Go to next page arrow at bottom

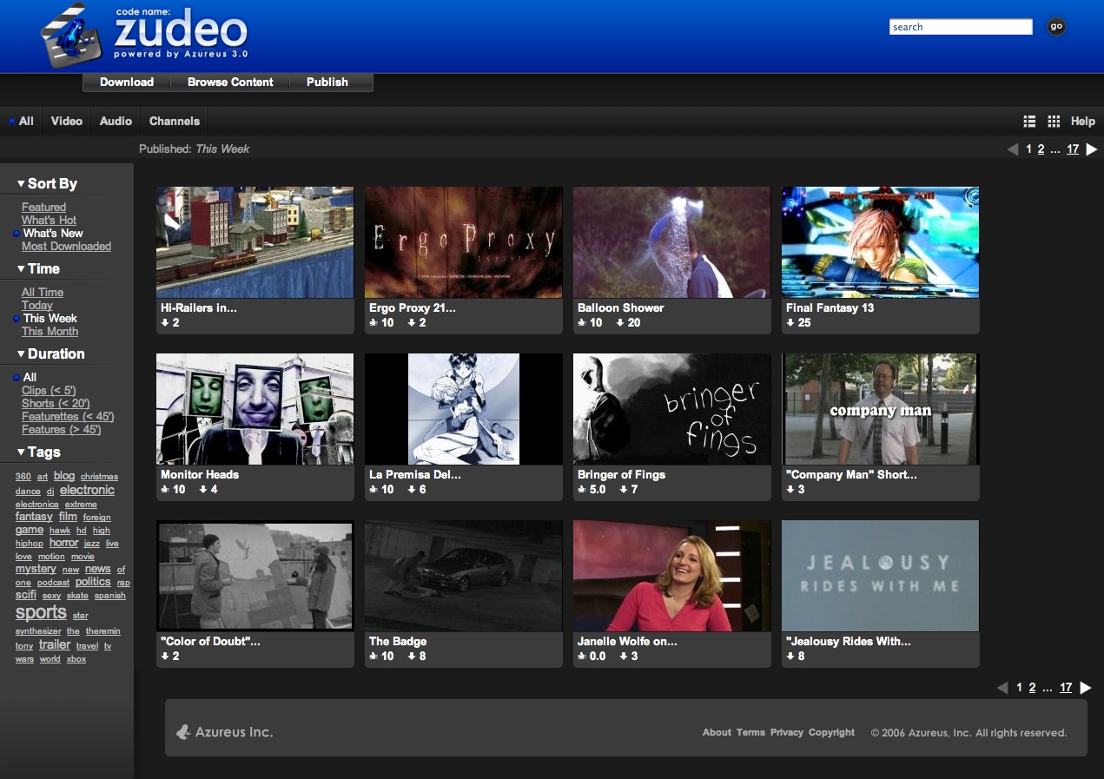click(1085, 688)
